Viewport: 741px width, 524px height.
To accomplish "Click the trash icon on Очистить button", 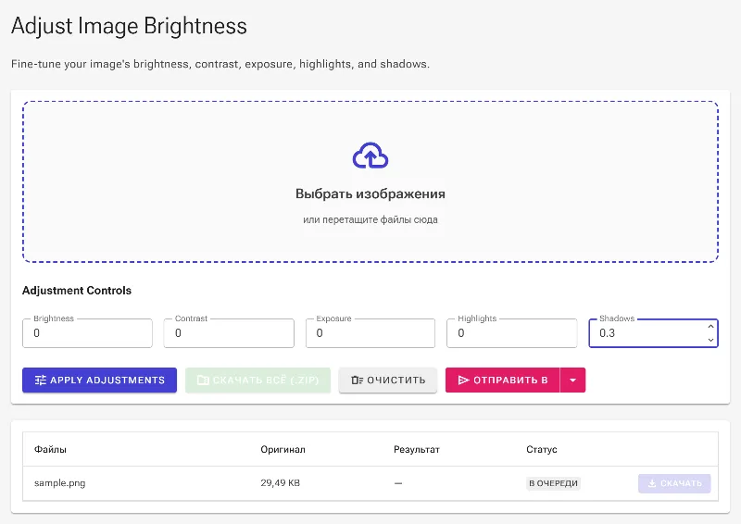I will (357, 380).
